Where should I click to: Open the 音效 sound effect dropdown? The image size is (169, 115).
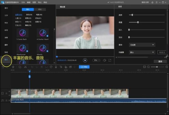click(x=142, y=45)
